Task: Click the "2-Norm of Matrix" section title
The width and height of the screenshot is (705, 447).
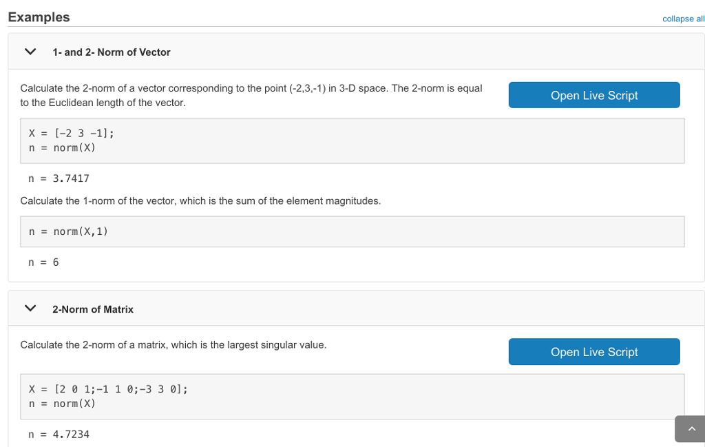Action: coord(93,309)
